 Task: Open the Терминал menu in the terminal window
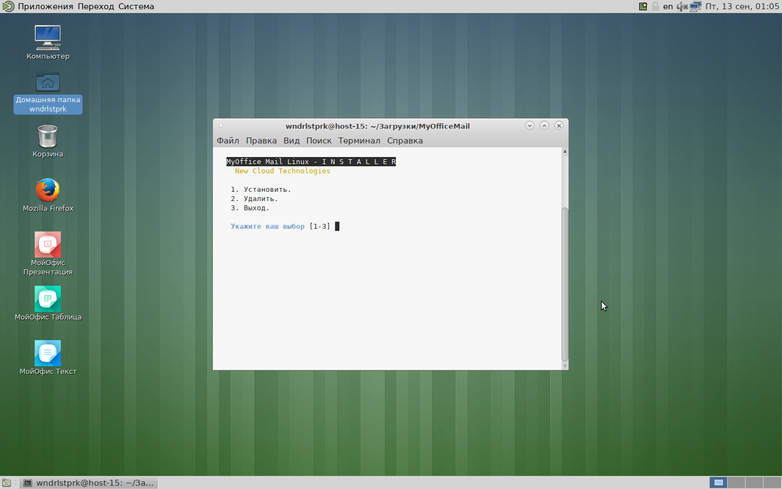(x=360, y=141)
